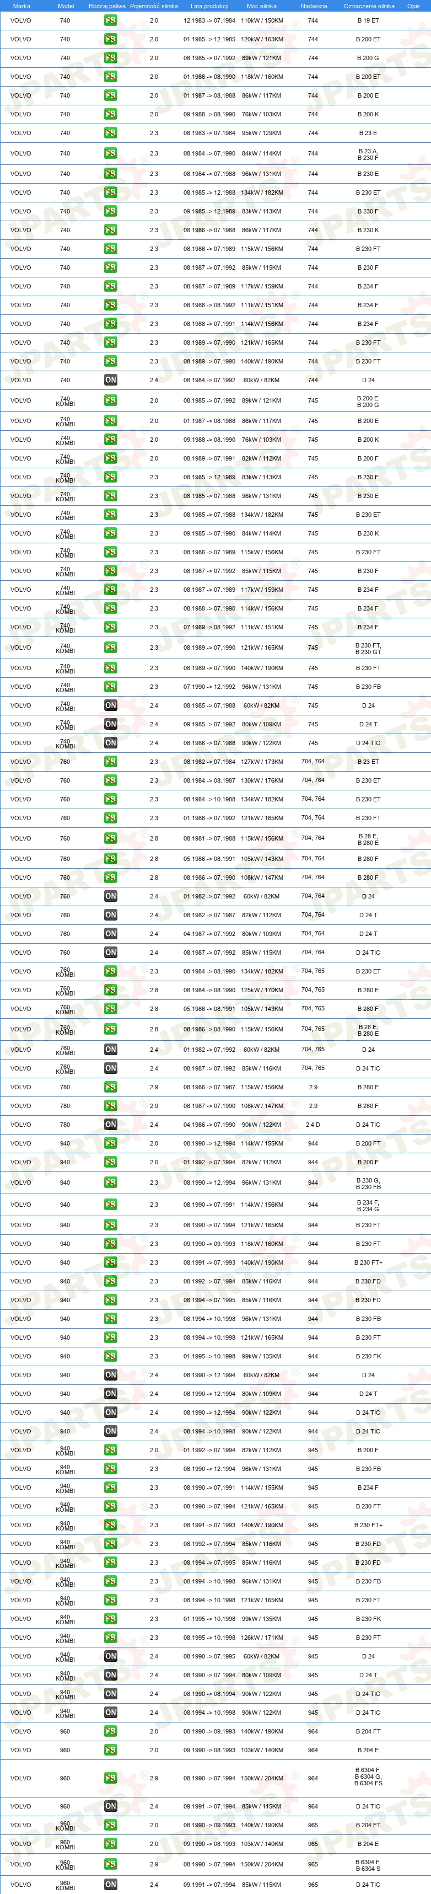The height and width of the screenshot is (1894, 431).
Task: Click the 'Nadwozie' column header
Action: point(314,6)
